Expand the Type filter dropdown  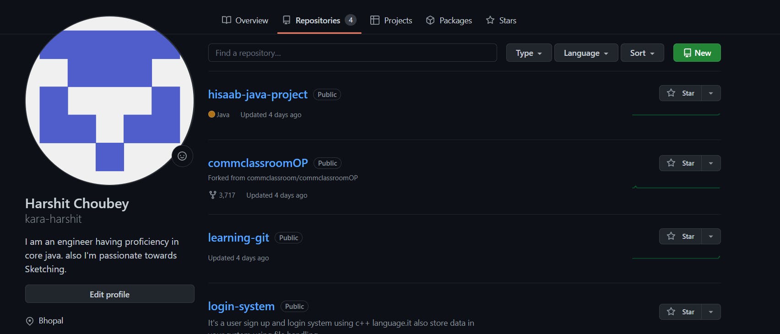pyautogui.click(x=529, y=53)
